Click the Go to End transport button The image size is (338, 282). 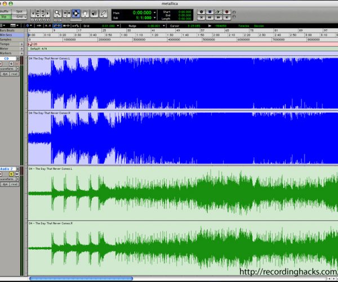pyautogui.click(x=226, y=17)
